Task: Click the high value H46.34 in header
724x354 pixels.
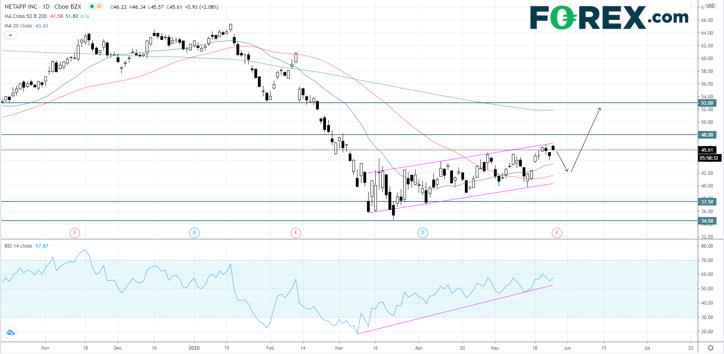Action: (x=138, y=7)
